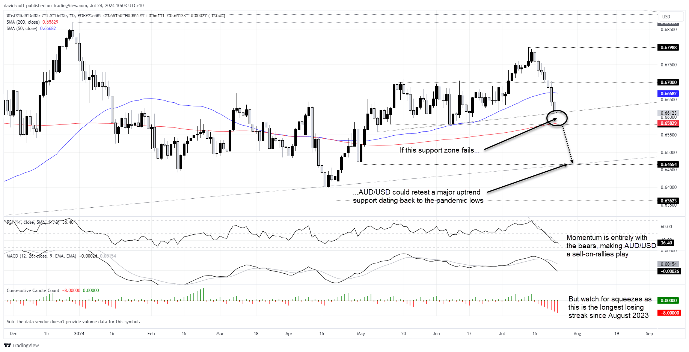Click the Australian Dollar / U.S. Dollar symbol title
The width and height of the screenshot is (689, 352).
54,16
